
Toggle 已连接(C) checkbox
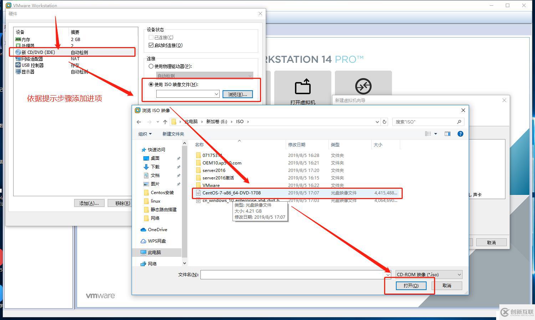coord(151,37)
